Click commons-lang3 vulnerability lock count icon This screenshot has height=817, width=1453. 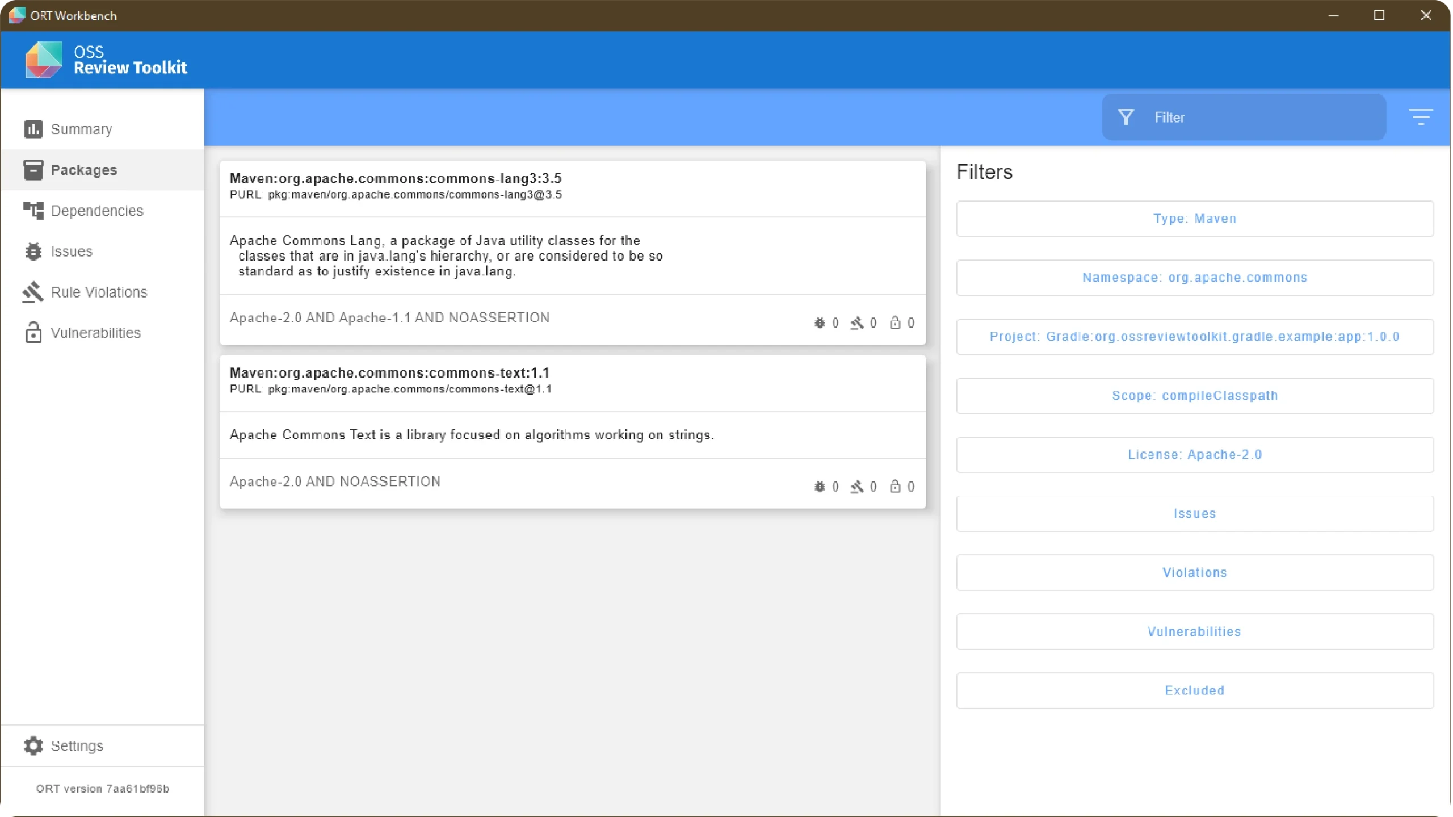(895, 322)
